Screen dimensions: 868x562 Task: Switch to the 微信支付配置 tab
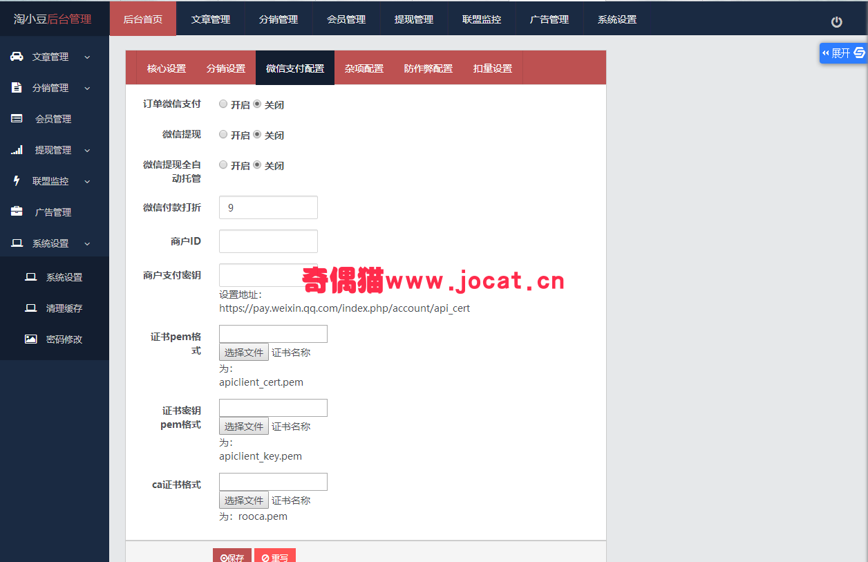tap(295, 68)
